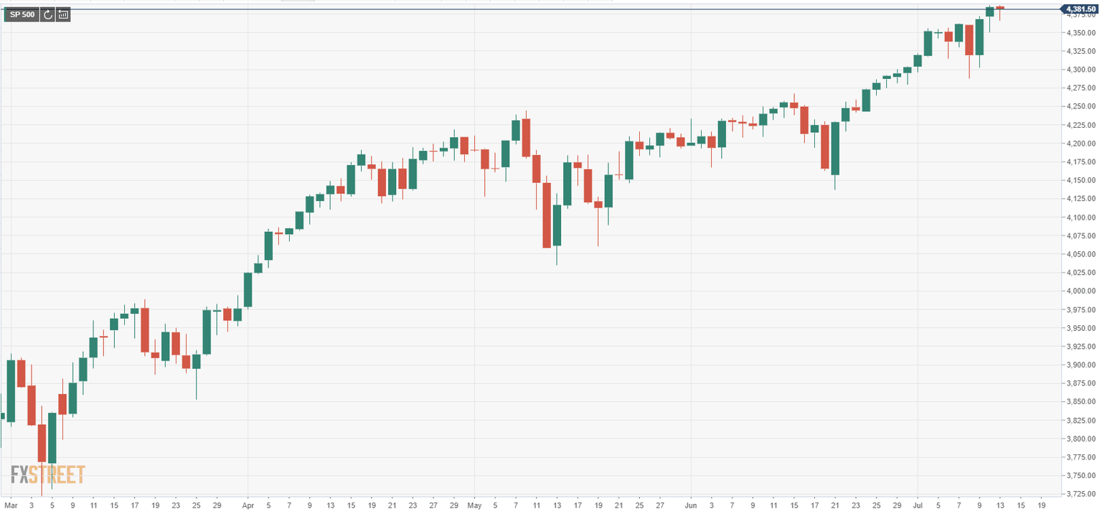The width and height of the screenshot is (1102, 519).
Task: Click the Jul label on time axis
Action: [918, 506]
